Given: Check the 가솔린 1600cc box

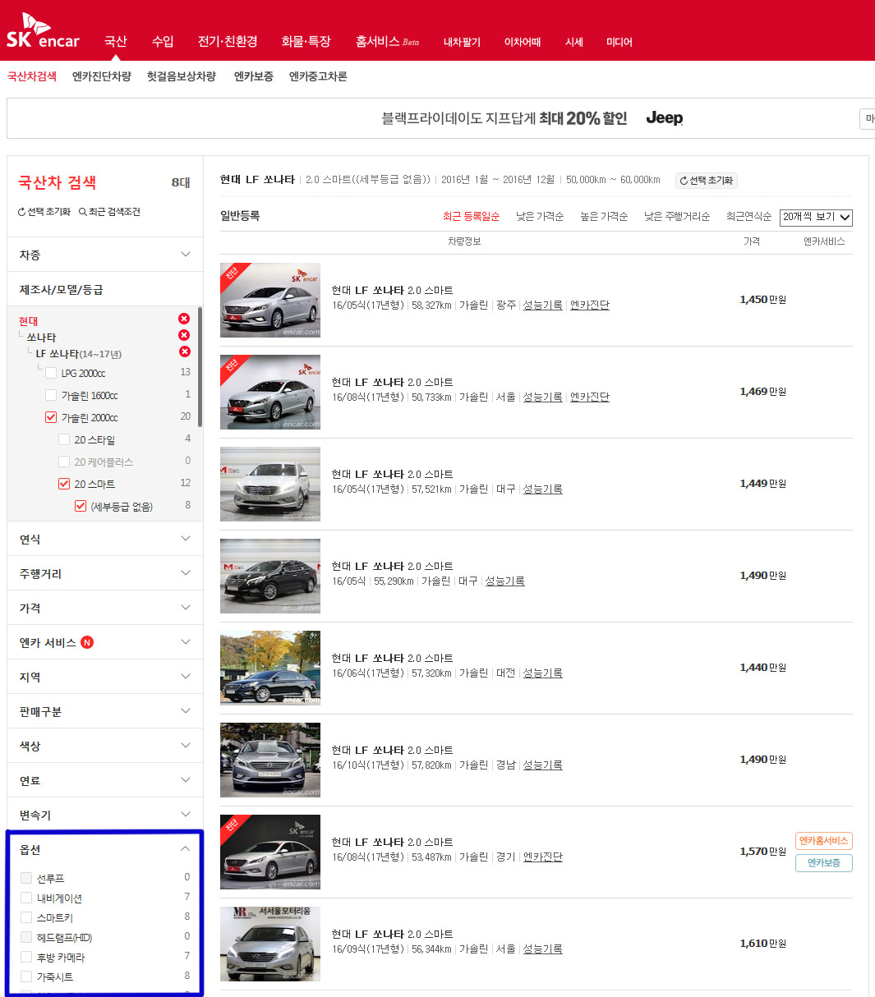Looking at the screenshot, I should click(51, 395).
